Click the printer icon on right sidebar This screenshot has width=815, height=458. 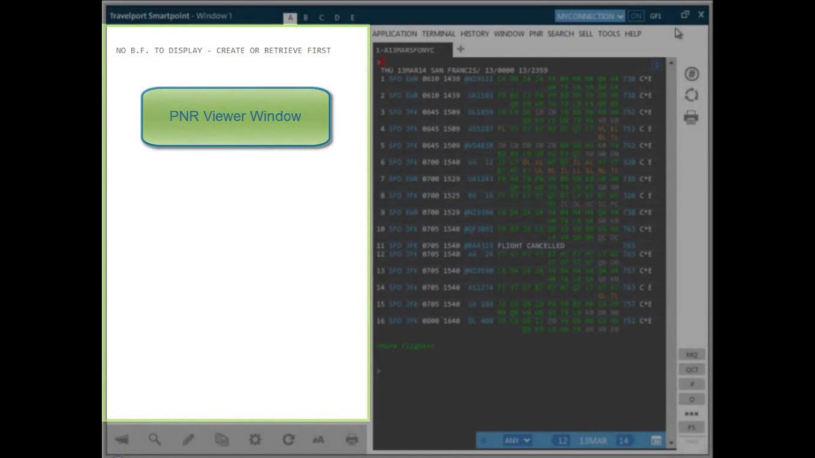pyautogui.click(x=691, y=117)
